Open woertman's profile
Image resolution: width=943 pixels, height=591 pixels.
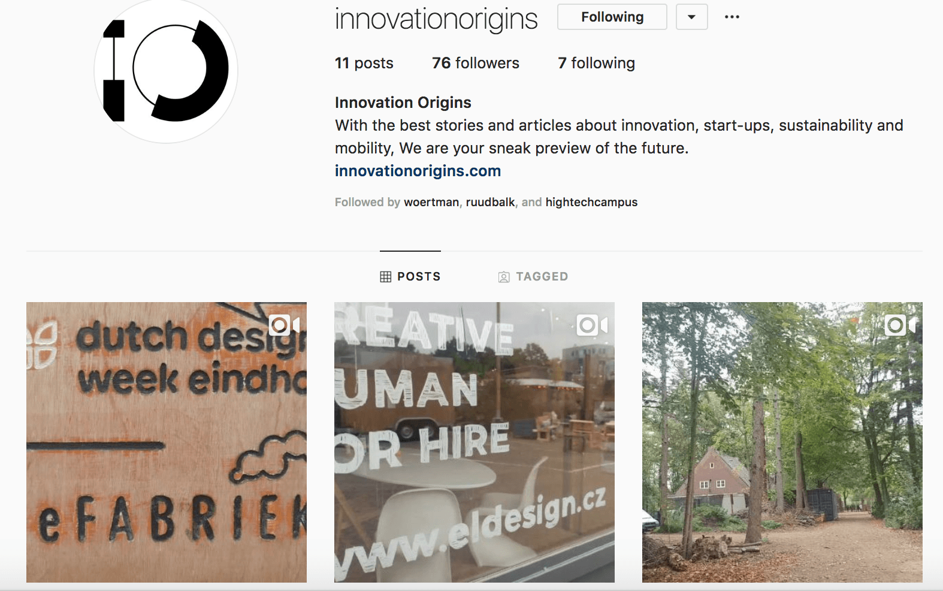tap(431, 202)
